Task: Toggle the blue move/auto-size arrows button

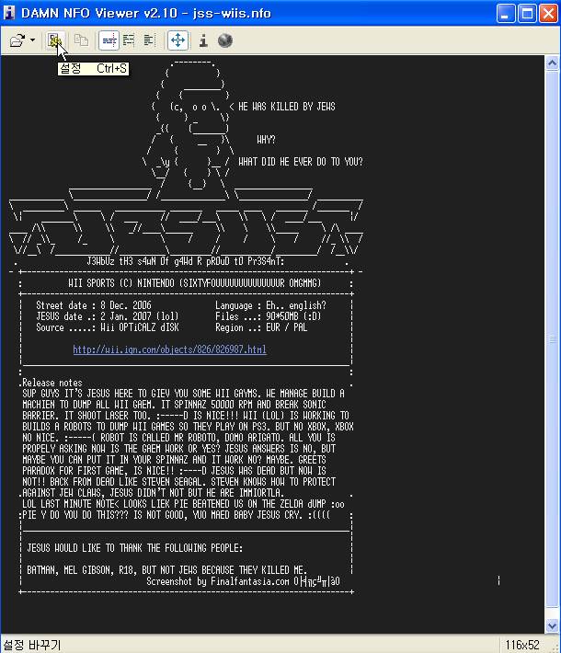Action: pyautogui.click(x=177, y=40)
